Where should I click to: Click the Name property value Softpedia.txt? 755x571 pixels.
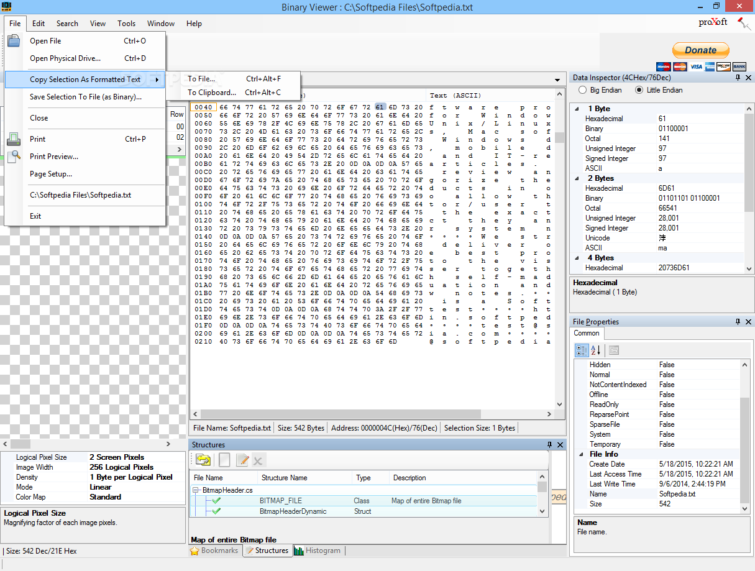point(677,494)
